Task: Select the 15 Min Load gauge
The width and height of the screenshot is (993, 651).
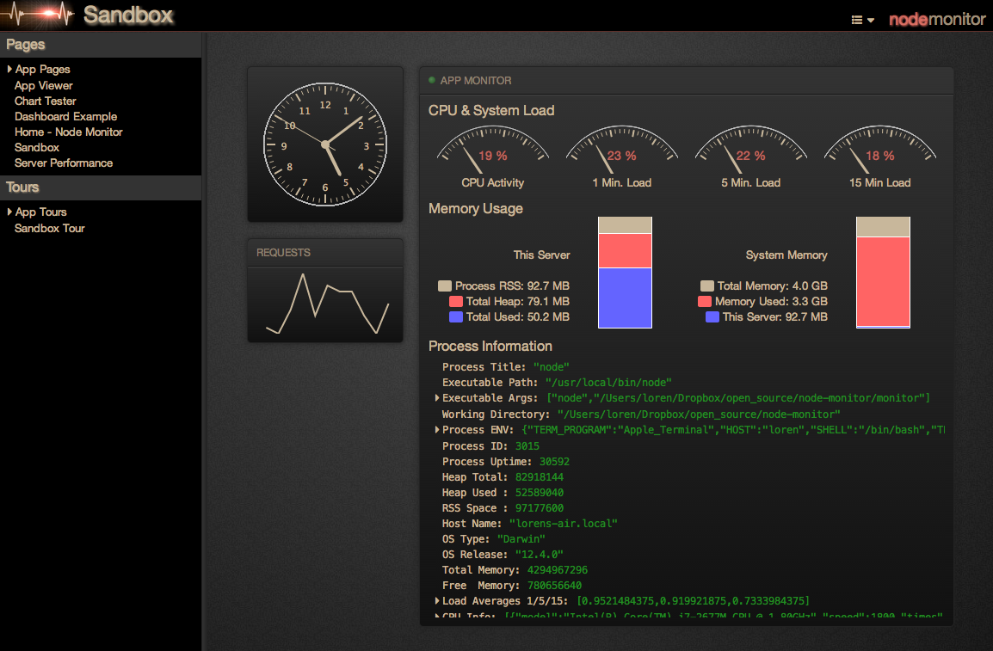Action: click(x=880, y=150)
